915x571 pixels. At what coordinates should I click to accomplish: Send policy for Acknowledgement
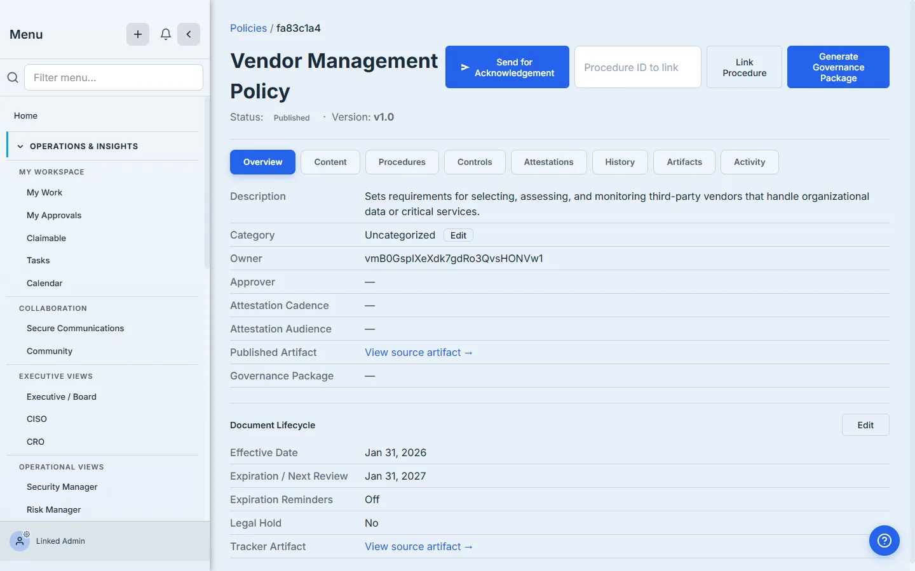click(507, 67)
